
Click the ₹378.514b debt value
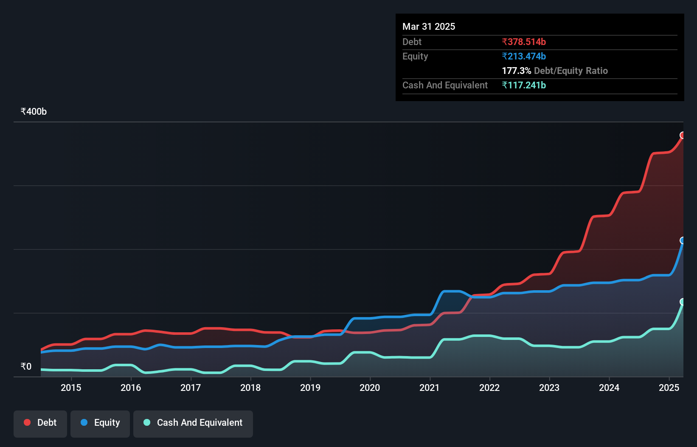click(x=524, y=42)
